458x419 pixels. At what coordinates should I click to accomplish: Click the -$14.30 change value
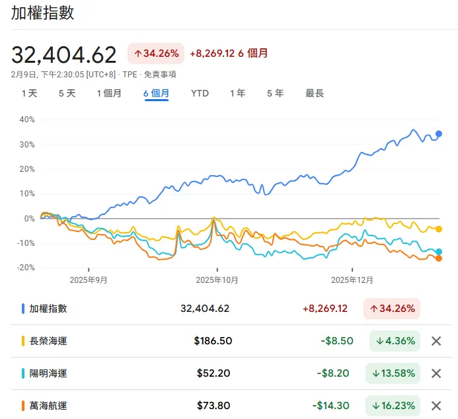tap(330, 406)
